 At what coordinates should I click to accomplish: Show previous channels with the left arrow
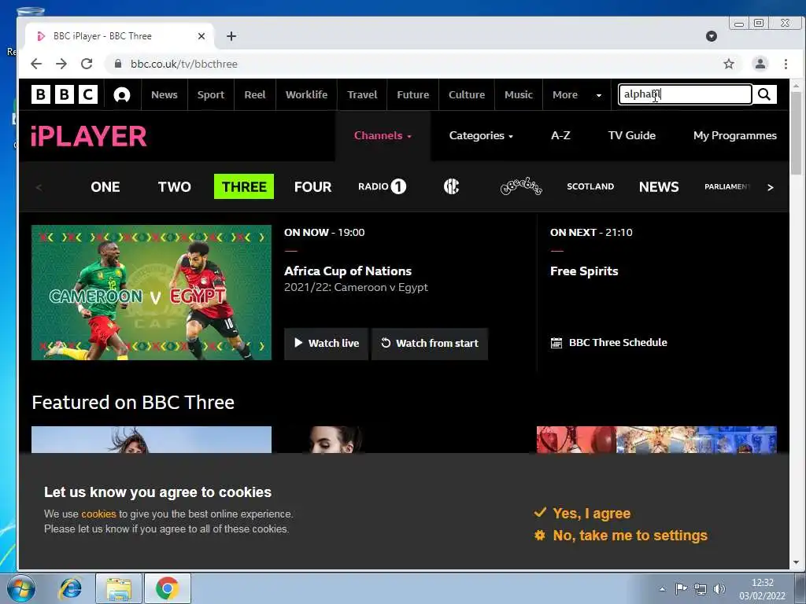coord(39,187)
